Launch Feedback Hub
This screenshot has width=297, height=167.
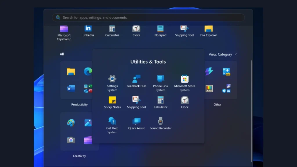coord(136,81)
